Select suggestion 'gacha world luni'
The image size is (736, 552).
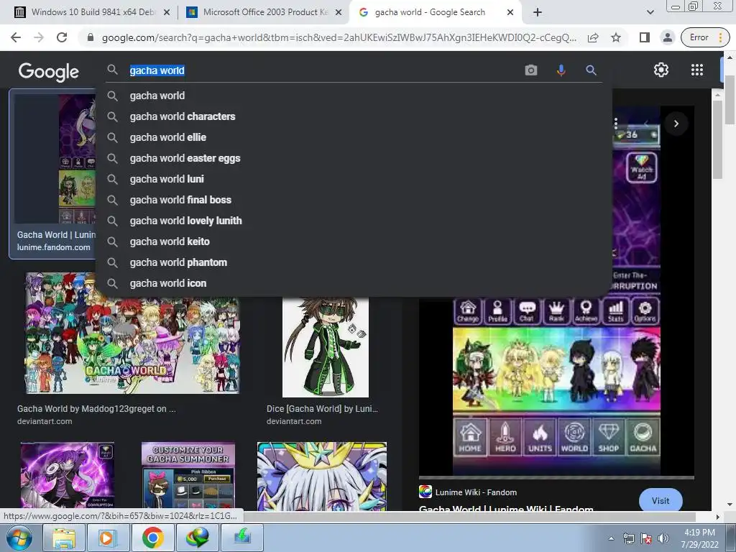[x=354, y=179]
